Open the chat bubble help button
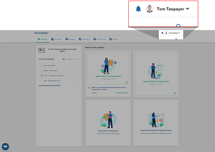Image resolution: width=215 pixels, height=152 pixels. click(5, 147)
